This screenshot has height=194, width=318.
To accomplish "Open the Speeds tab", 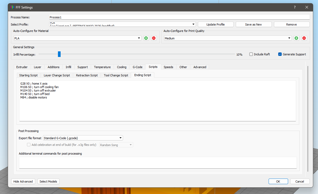I will tap(168, 67).
